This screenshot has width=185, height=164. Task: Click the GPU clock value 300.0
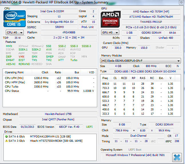pyautogui.click(x=118, y=48)
